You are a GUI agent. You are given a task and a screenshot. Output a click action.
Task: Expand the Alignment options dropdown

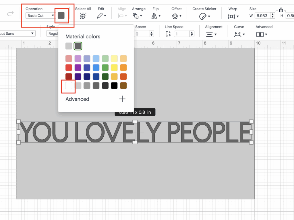pos(211,34)
